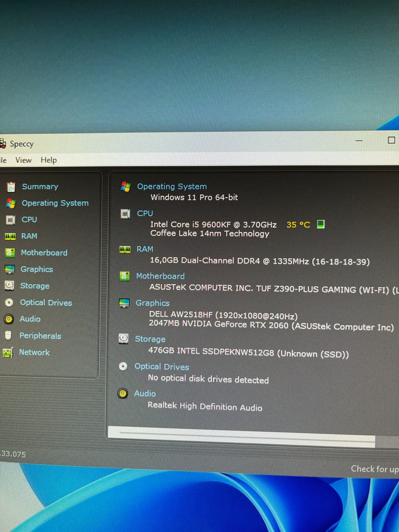The width and height of the screenshot is (399, 532).
Task: Select Audio in the sidebar
Action: 30,319
